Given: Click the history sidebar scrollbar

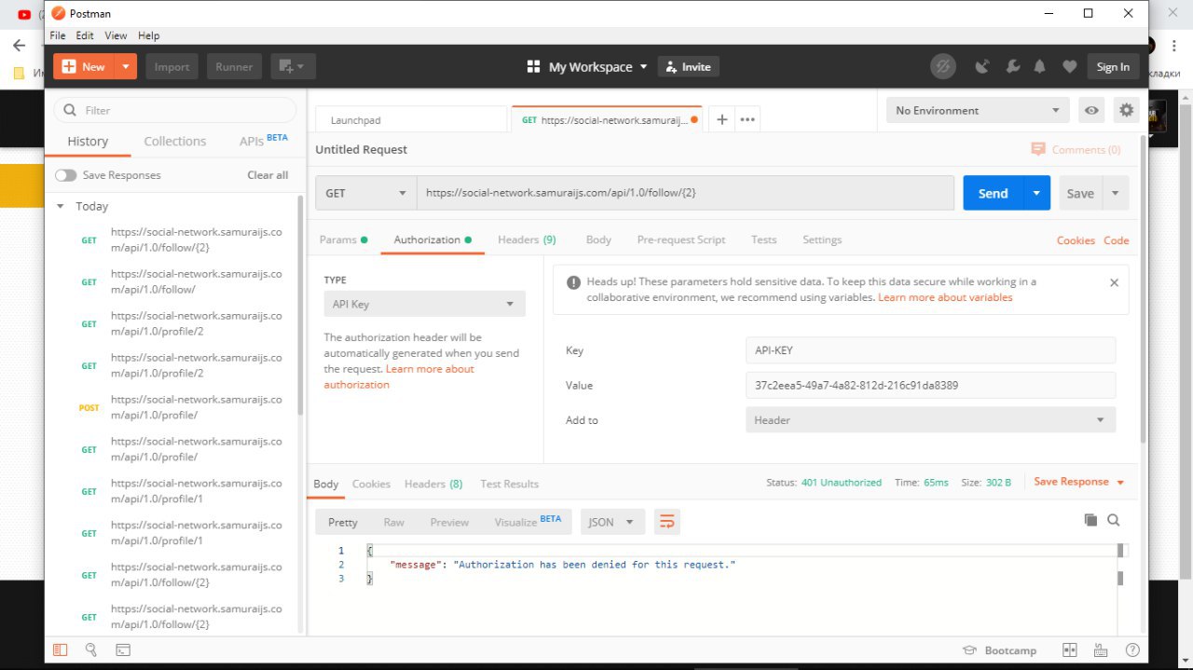Looking at the screenshot, I should click(300, 305).
